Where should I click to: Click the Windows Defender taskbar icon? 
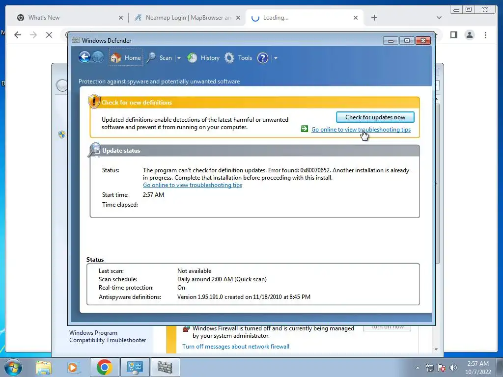(x=165, y=367)
